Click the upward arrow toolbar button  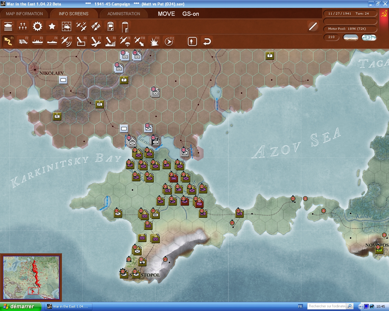[x=192, y=41]
